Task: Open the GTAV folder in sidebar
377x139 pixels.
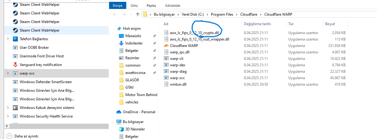Action: [x=129, y=87]
